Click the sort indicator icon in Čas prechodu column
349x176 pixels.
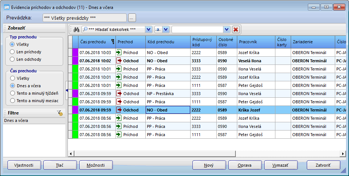click(113, 42)
